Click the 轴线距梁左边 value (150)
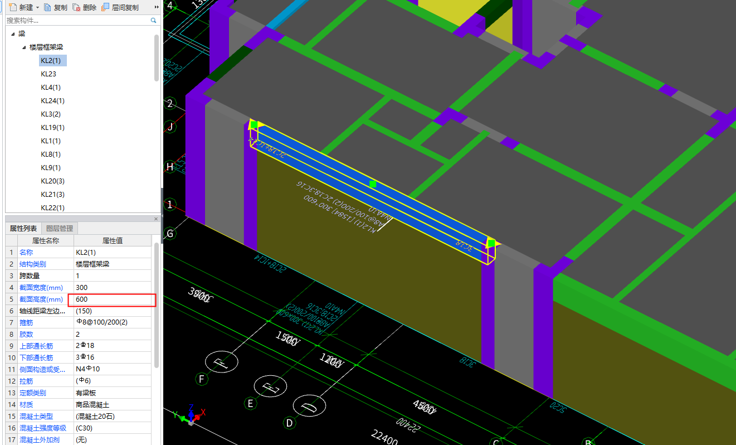 pyautogui.click(x=112, y=311)
